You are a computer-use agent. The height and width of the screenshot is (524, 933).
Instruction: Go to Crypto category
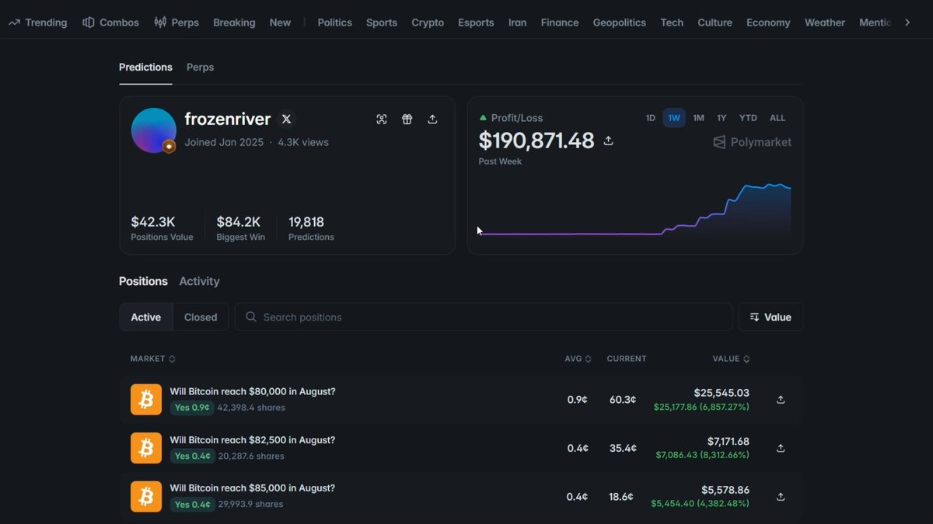click(428, 23)
